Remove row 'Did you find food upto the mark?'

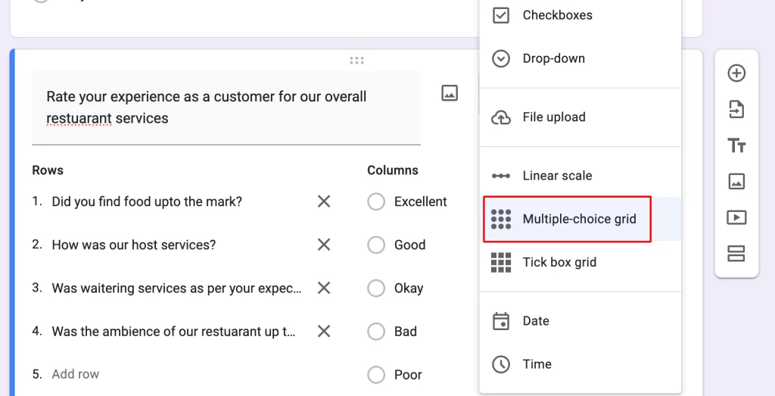pyautogui.click(x=324, y=201)
